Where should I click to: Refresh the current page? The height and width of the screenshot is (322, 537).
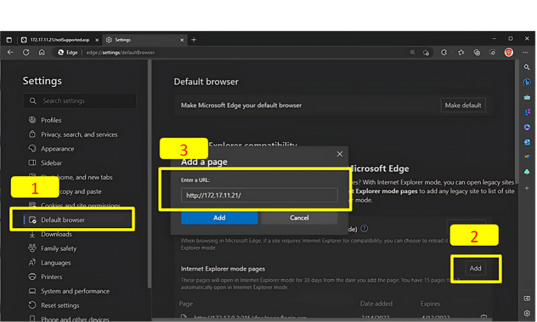tap(26, 53)
